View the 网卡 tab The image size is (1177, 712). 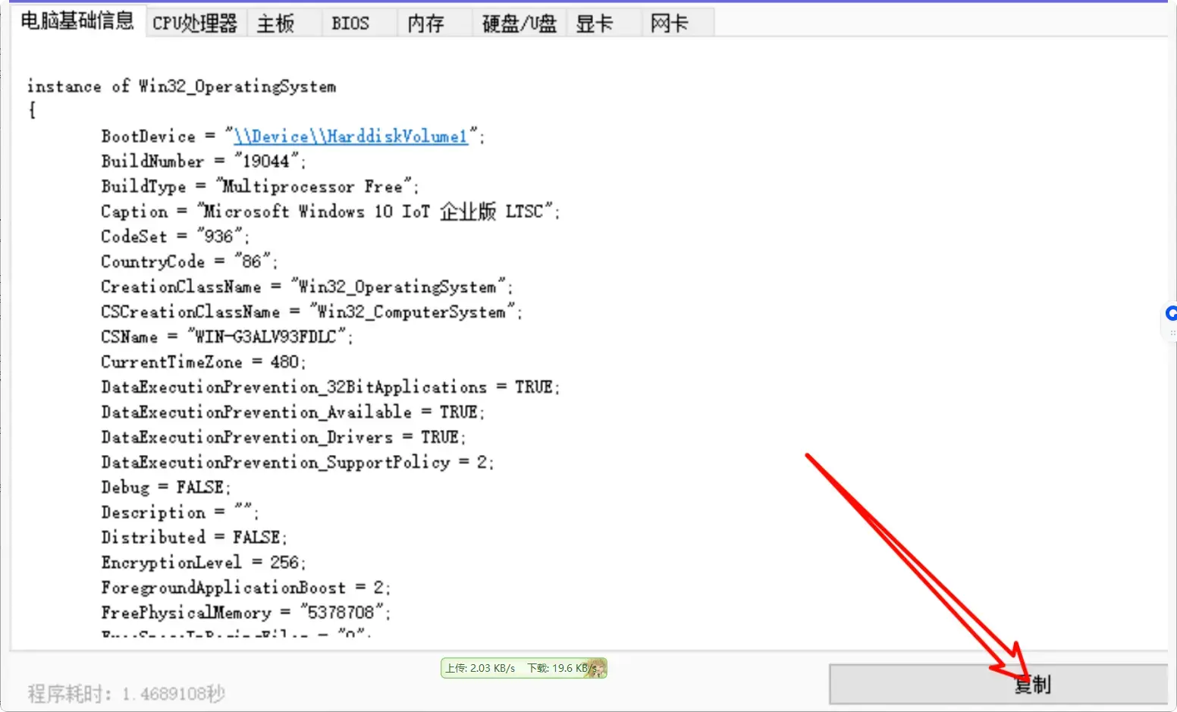[669, 24]
